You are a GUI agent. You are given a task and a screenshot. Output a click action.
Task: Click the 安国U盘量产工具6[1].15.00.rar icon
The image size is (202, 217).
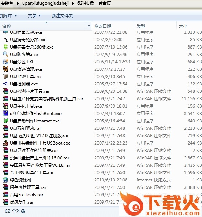(x=6, y=158)
